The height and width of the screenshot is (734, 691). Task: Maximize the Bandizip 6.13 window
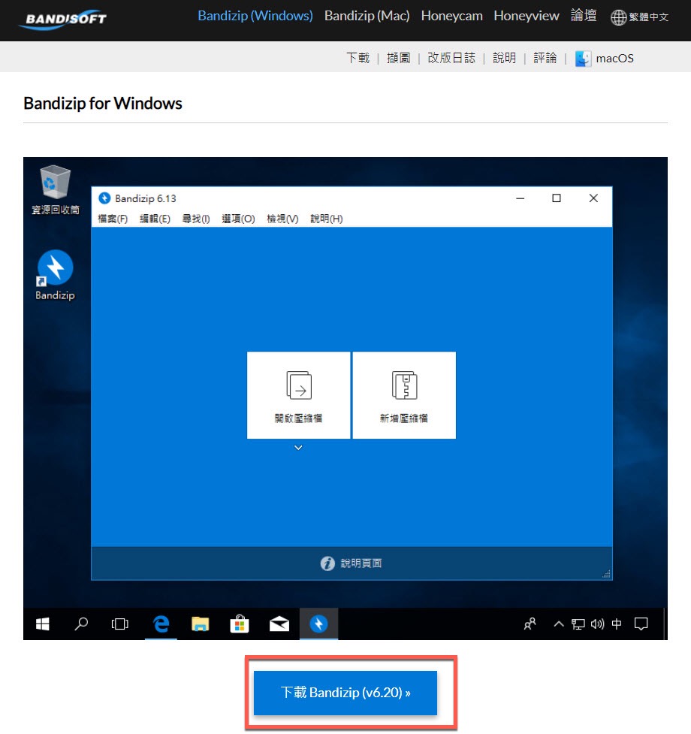click(x=557, y=198)
